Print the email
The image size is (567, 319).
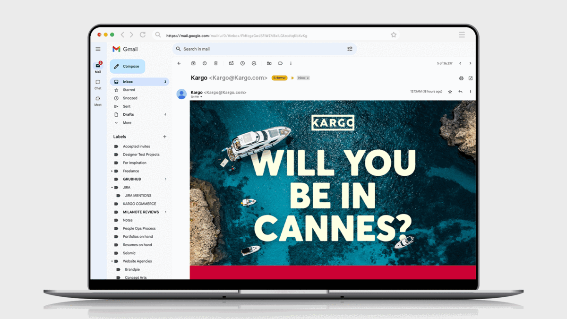click(x=461, y=78)
